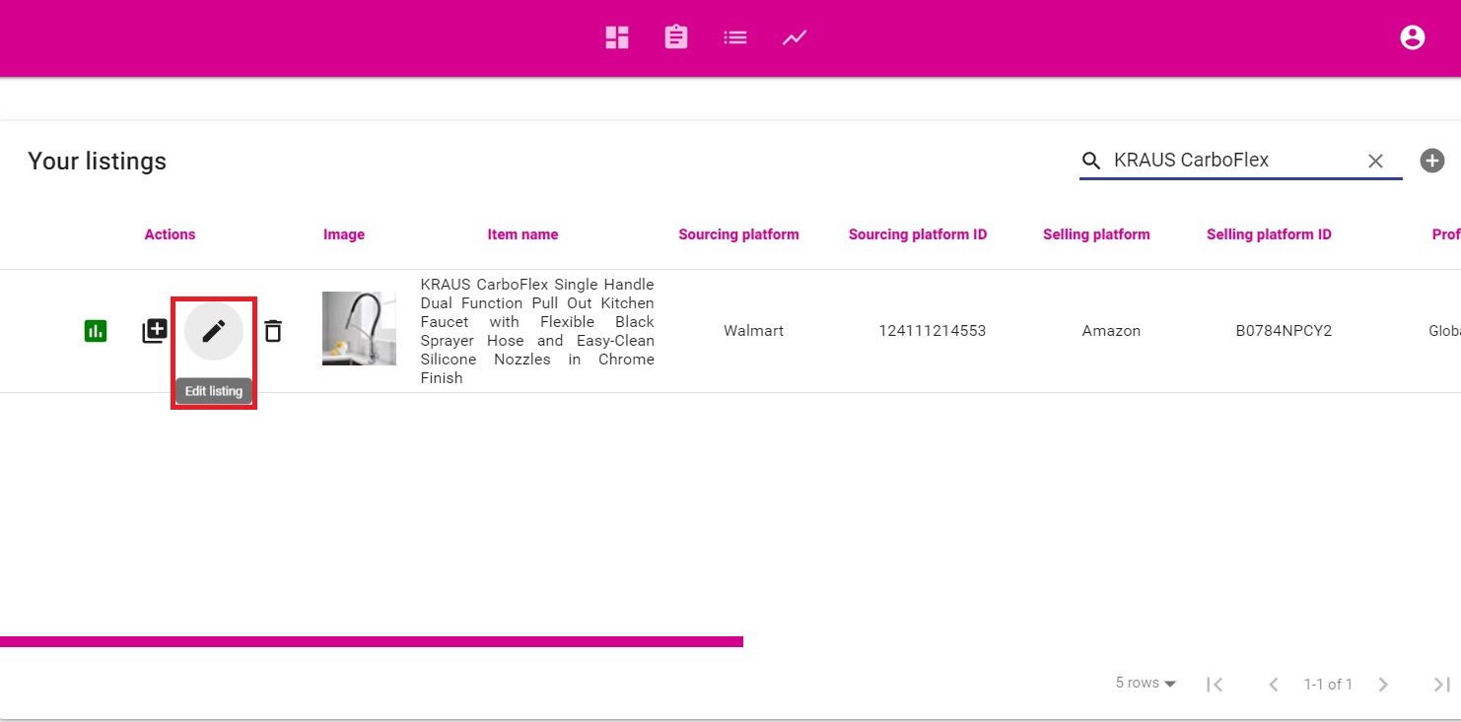
Task: Add a new listing with plus icon
Action: point(1432,161)
